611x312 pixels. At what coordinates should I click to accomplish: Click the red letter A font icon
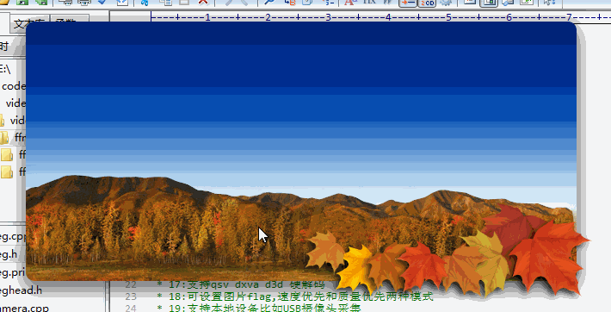pos(349,2)
